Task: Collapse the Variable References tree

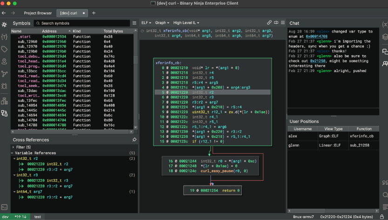Action: click(x=13, y=153)
